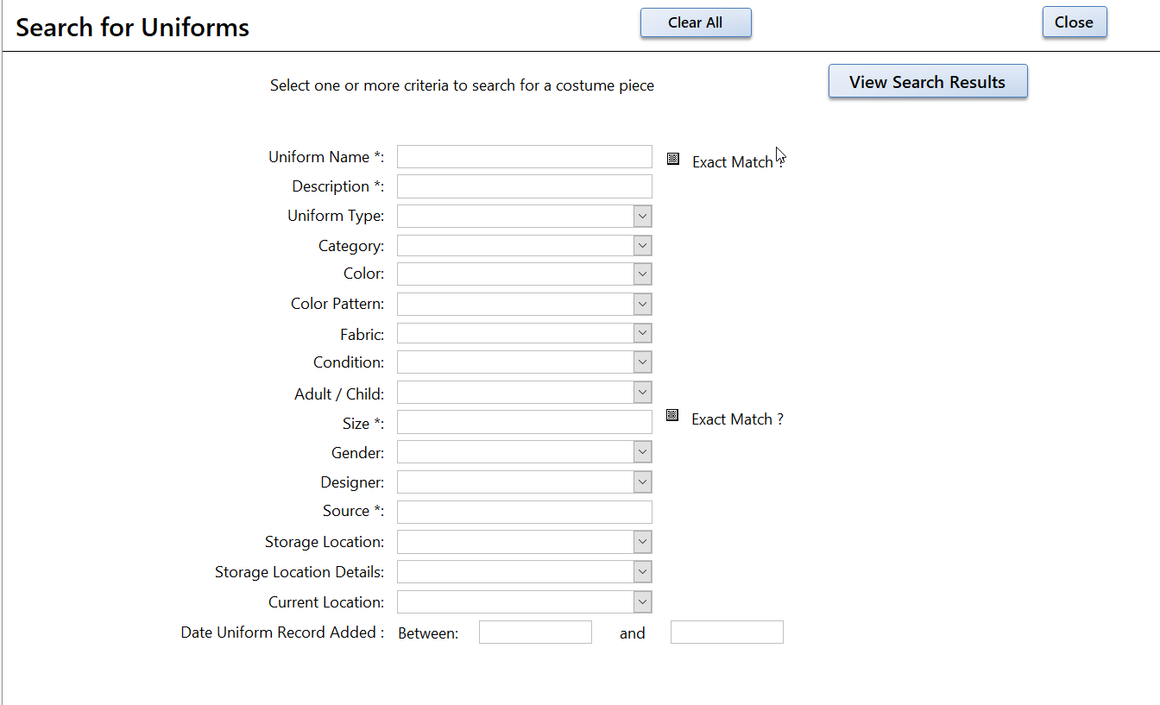Open the Storage Location Details dropdown

tap(642, 571)
